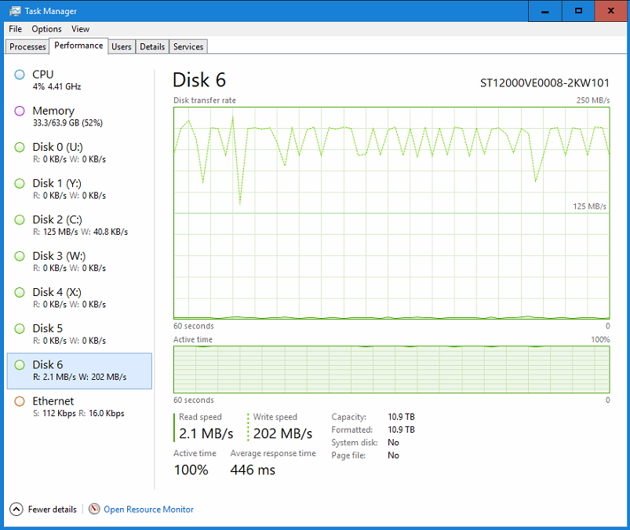The image size is (630, 530).
Task: Click the orange Ethernet circle icon
Action: pos(20,401)
